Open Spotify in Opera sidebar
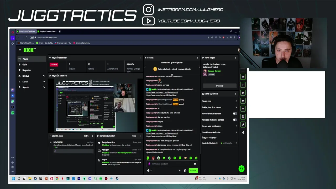336x189 pixels. (x=12, y=113)
